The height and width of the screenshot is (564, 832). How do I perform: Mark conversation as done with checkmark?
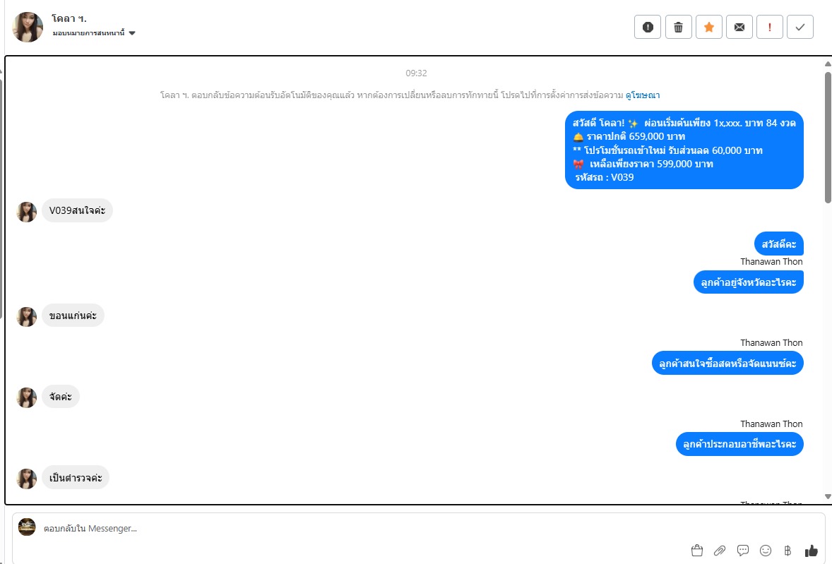(800, 27)
